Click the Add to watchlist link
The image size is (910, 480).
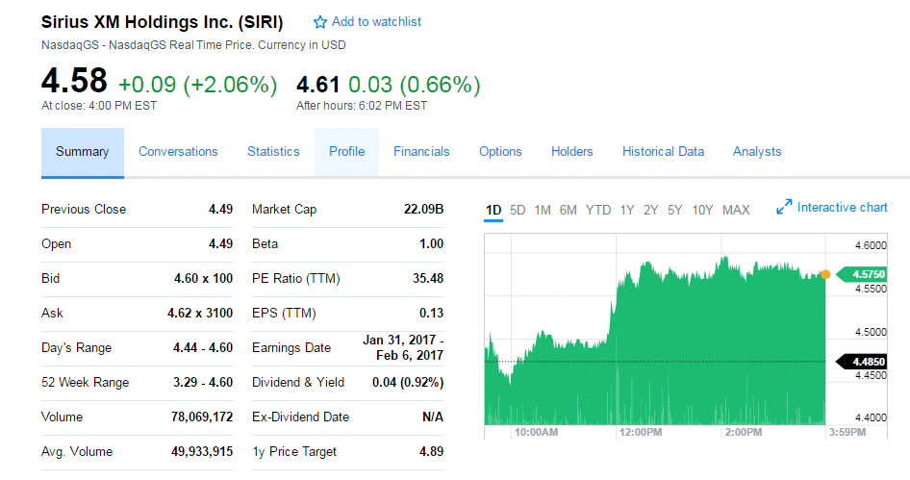(x=376, y=22)
